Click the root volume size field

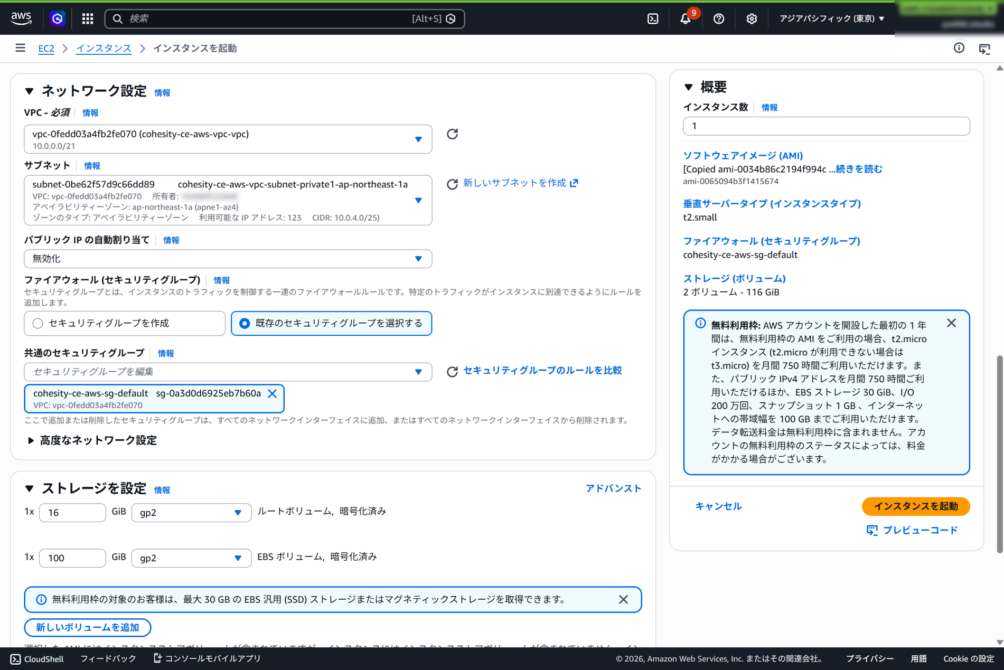coord(72,513)
